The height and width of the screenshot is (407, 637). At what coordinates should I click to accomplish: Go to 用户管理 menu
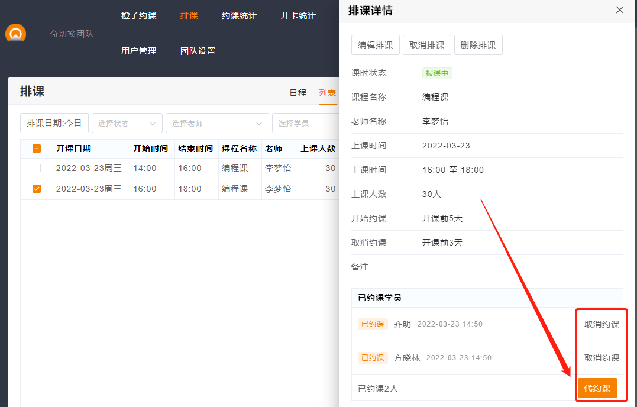pos(138,51)
